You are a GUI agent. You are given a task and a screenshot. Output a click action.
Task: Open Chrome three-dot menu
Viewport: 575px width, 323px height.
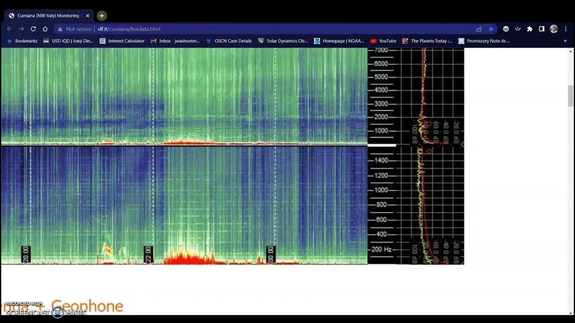pos(566,29)
